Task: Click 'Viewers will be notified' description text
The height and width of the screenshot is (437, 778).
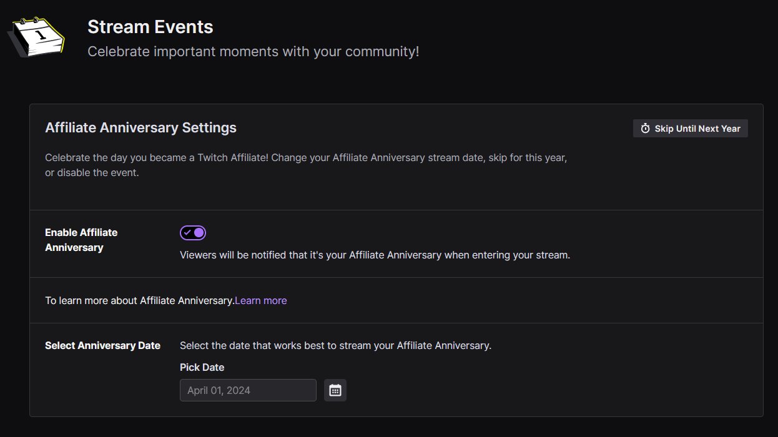Action: 375,255
